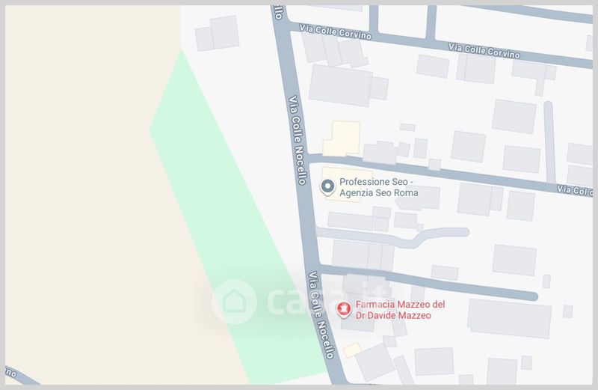This screenshot has height=390, width=598.
Task: Click the large gray building right of Farmacia Mazzeo
Action: pyautogui.click(x=509, y=318)
